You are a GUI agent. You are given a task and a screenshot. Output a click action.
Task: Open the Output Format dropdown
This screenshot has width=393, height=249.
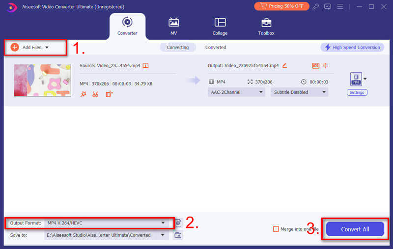106,223
